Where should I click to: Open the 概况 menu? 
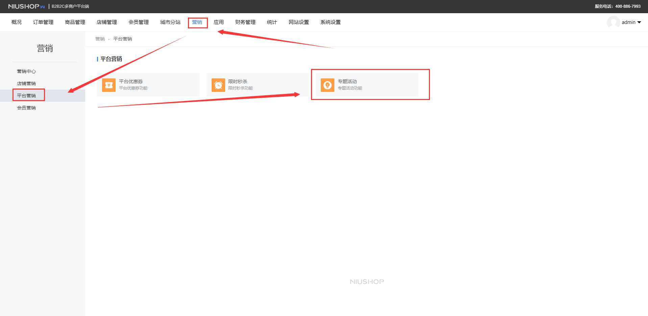(x=17, y=22)
